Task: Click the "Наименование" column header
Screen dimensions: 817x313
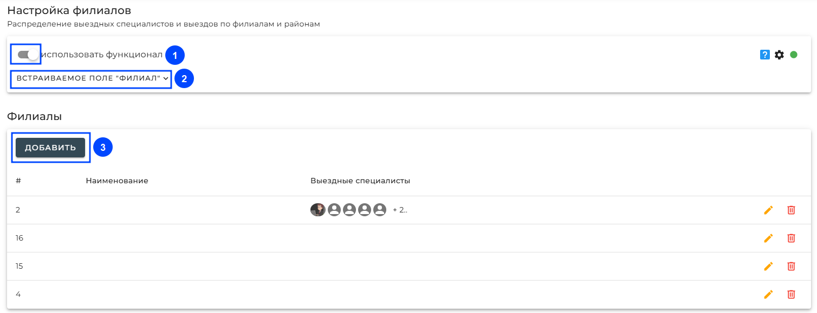Action: click(x=117, y=181)
